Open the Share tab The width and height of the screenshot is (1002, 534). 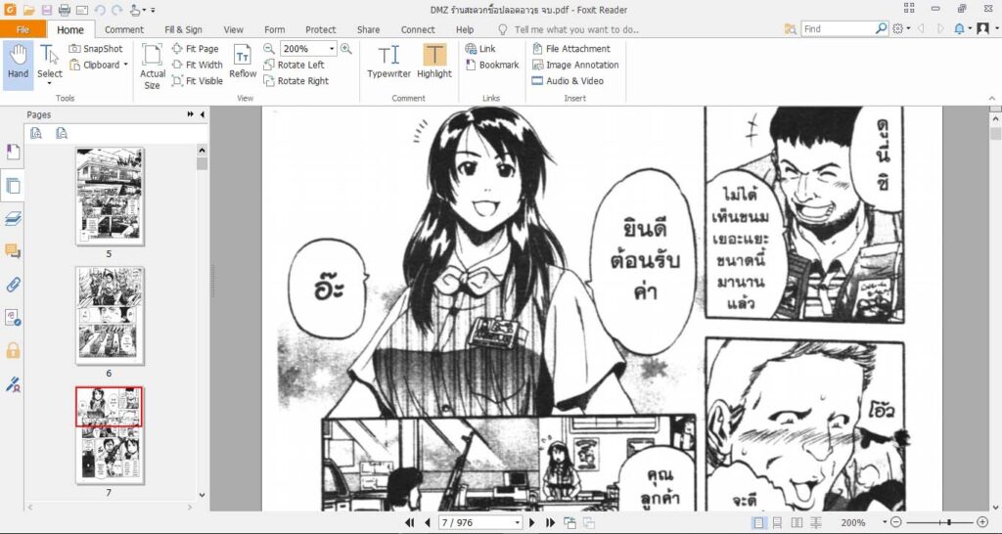[368, 29]
